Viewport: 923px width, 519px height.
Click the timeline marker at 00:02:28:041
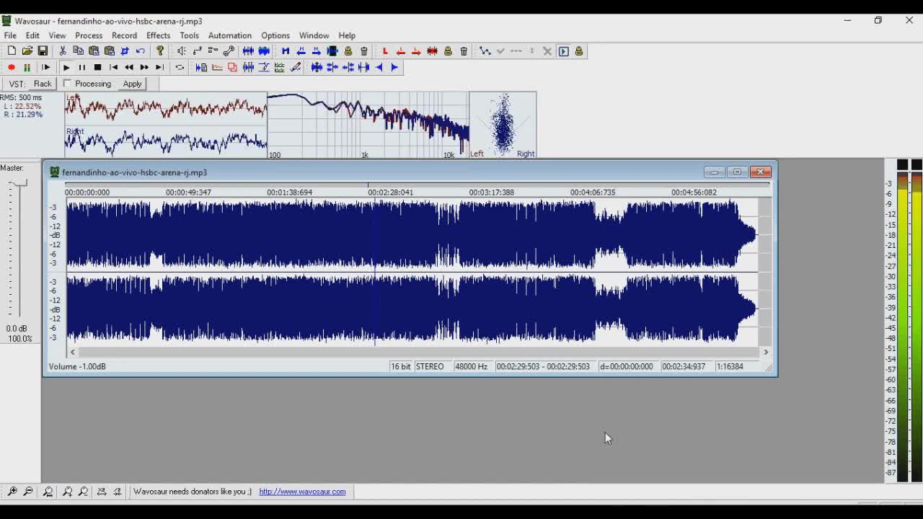coord(390,192)
